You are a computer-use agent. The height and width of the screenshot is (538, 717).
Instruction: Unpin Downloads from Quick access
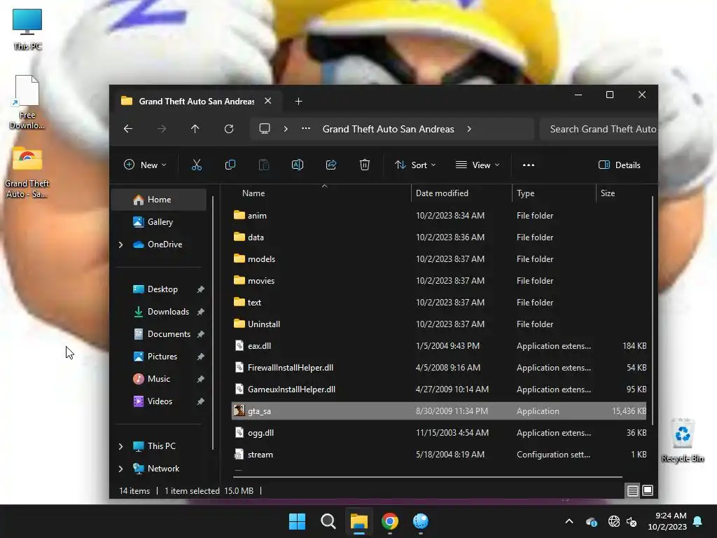coord(201,312)
